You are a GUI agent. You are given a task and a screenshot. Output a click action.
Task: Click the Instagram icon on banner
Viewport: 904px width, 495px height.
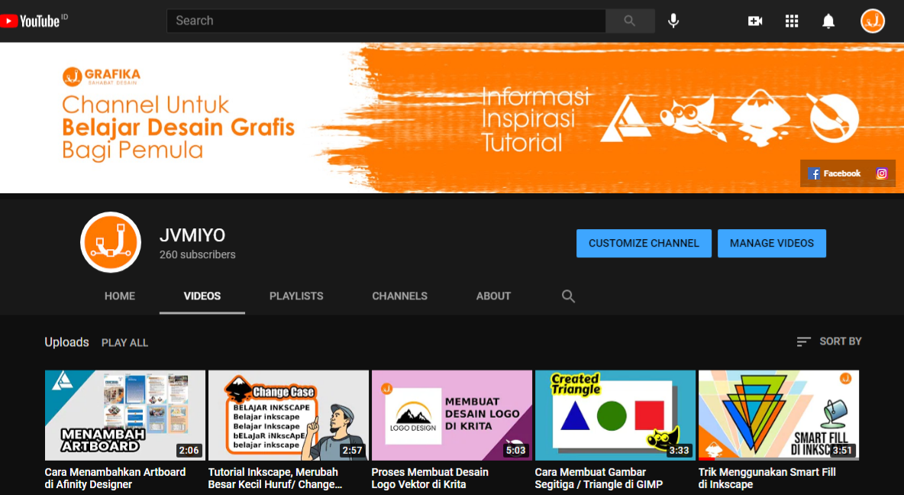882,173
